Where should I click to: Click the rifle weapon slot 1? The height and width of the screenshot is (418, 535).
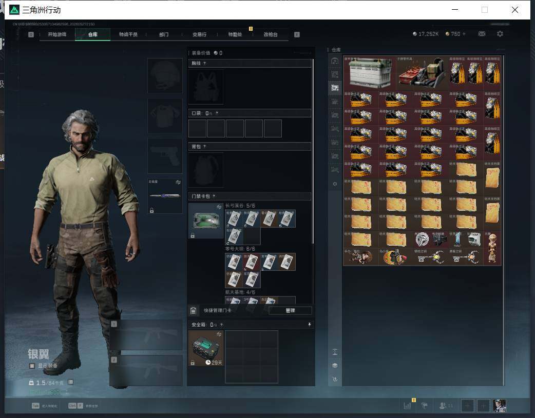(147, 335)
